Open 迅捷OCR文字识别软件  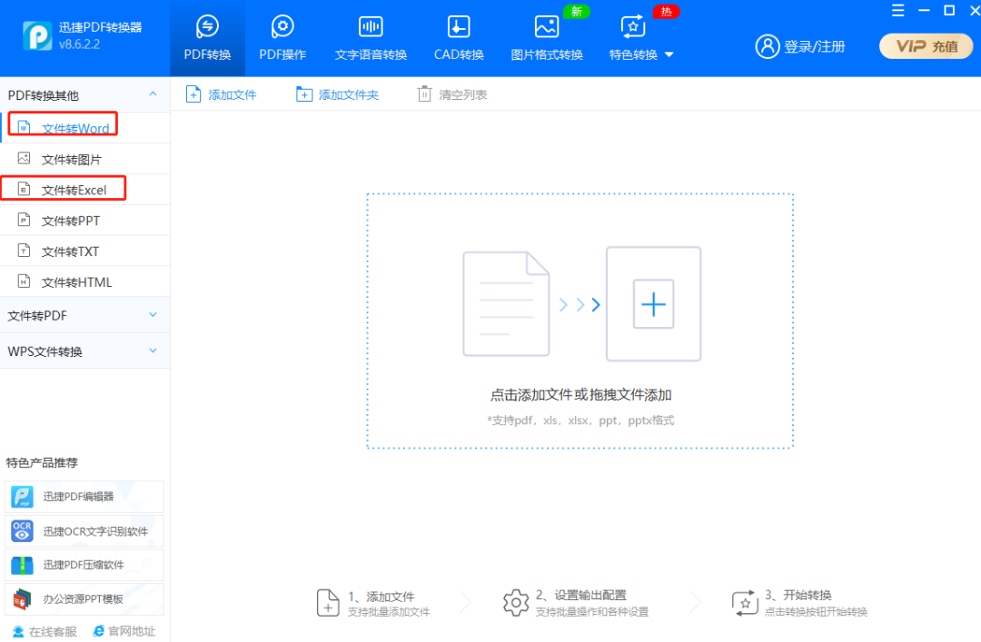(x=86, y=531)
